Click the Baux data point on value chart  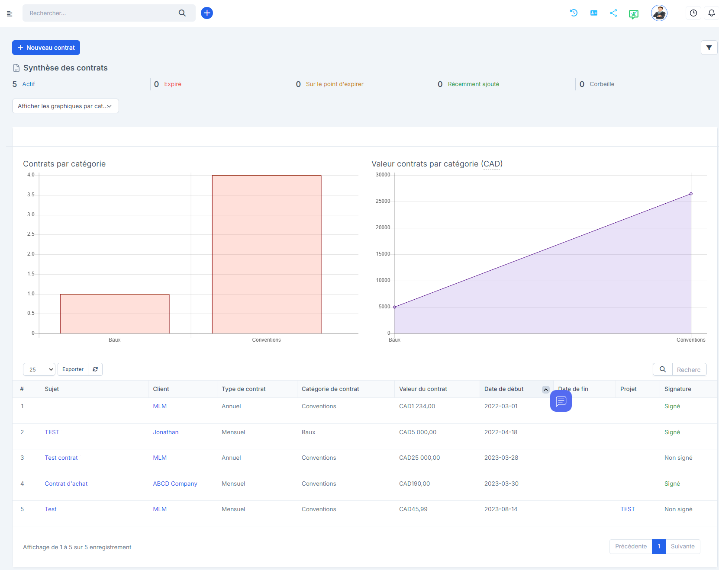pos(394,307)
